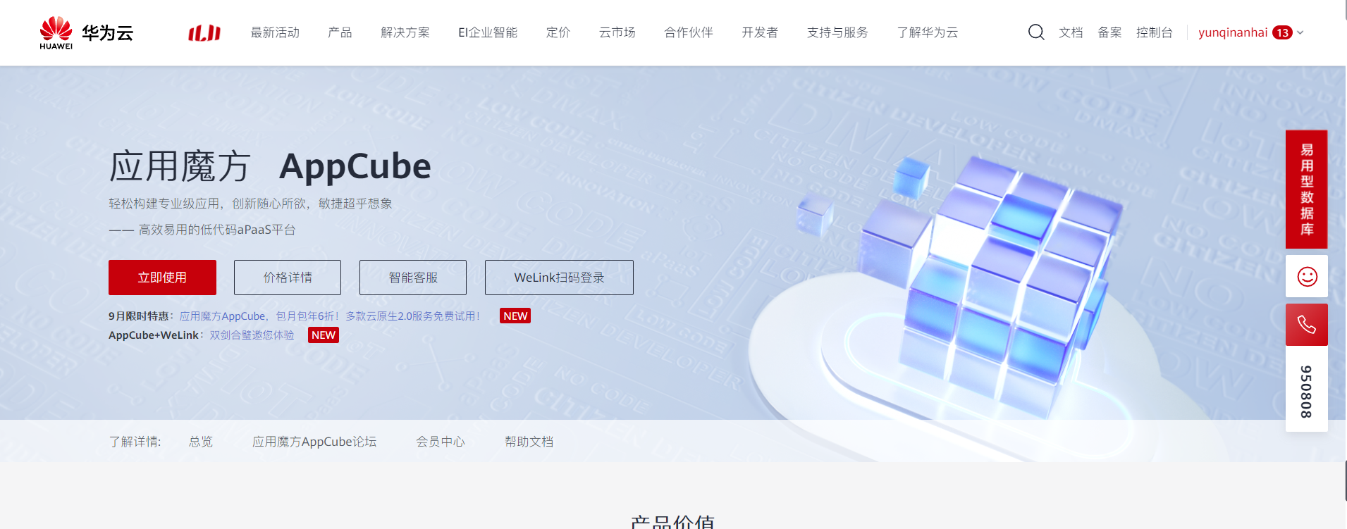Open the 应用魔方AppCube 包月包年6折 promo link
This screenshot has width=1347, height=529.
[330, 316]
